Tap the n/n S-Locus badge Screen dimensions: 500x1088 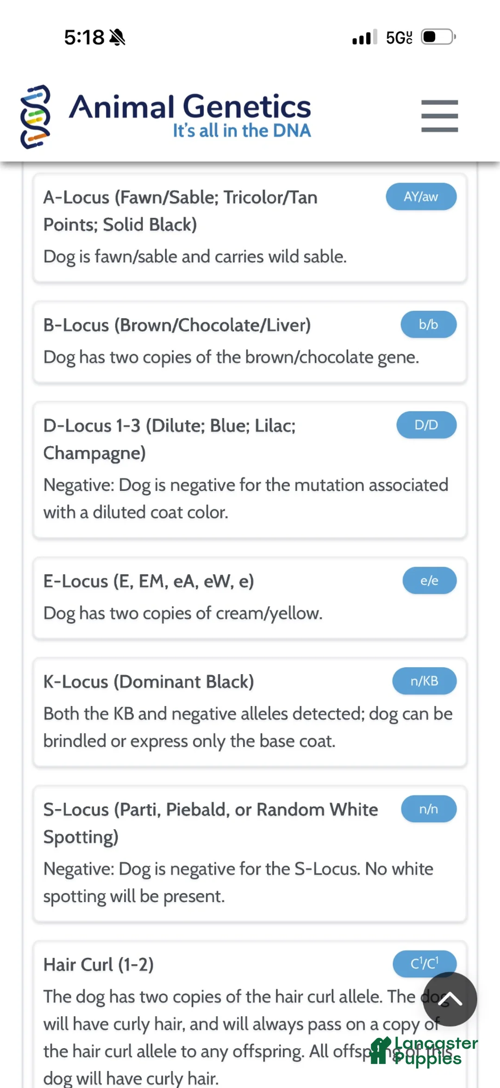(429, 809)
